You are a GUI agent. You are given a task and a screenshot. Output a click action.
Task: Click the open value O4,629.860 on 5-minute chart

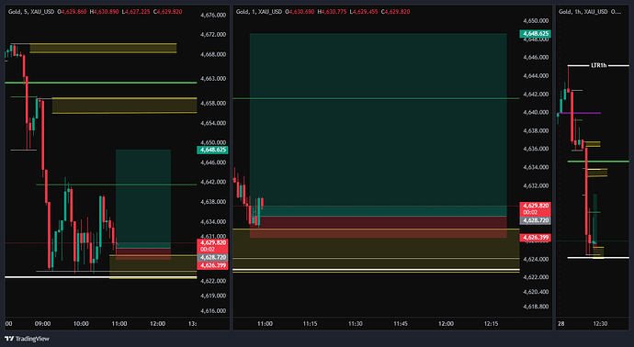click(x=72, y=12)
